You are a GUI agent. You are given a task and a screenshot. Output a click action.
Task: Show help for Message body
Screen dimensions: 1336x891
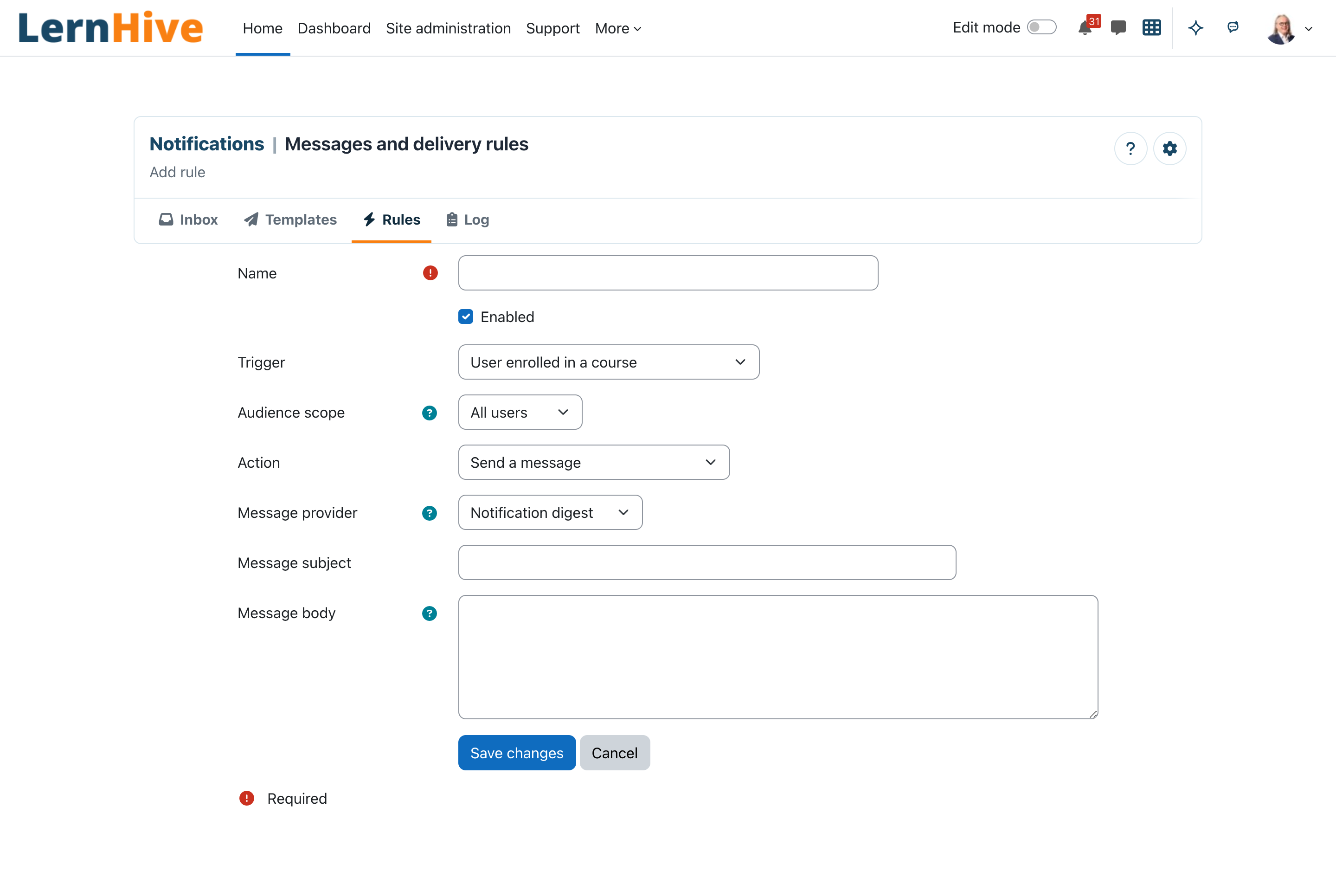click(430, 613)
